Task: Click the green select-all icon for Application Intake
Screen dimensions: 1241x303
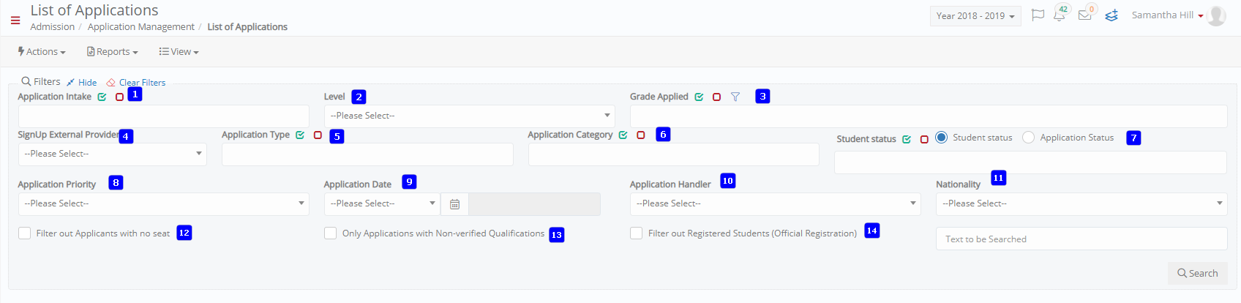Action: click(102, 97)
